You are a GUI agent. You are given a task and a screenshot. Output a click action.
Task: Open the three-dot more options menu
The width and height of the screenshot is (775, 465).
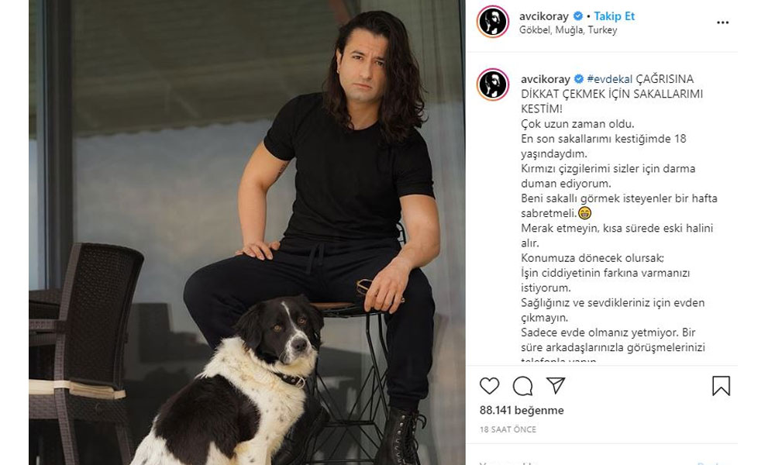[x=722, y=22]
